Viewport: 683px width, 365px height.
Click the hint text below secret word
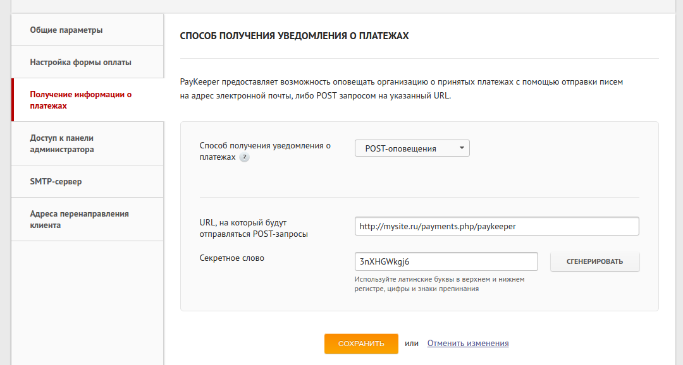[440, 284]
